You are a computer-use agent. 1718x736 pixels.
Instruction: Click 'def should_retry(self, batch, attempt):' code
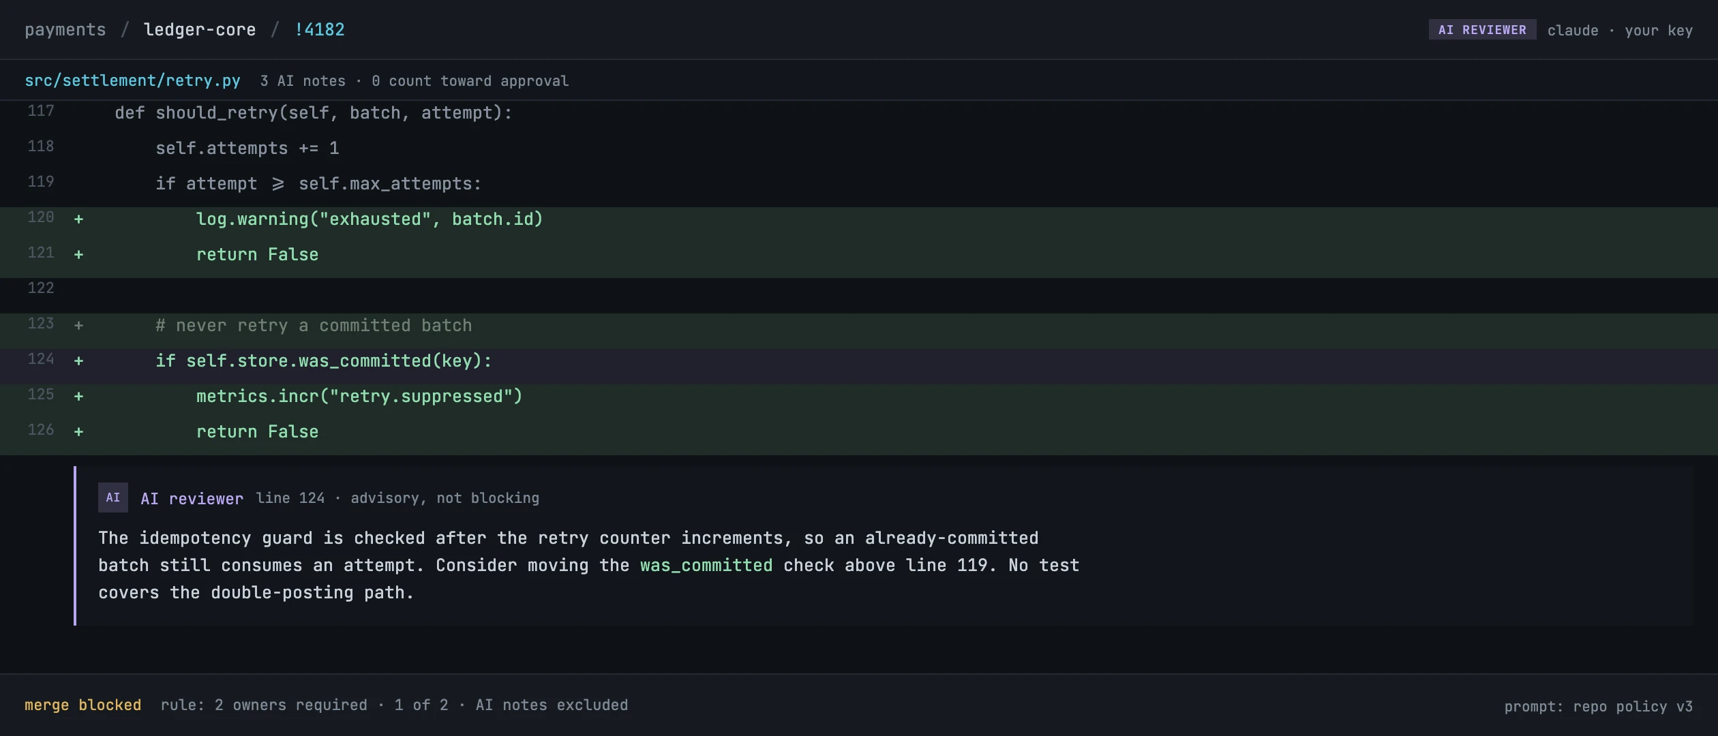click(x=314, y=113)
